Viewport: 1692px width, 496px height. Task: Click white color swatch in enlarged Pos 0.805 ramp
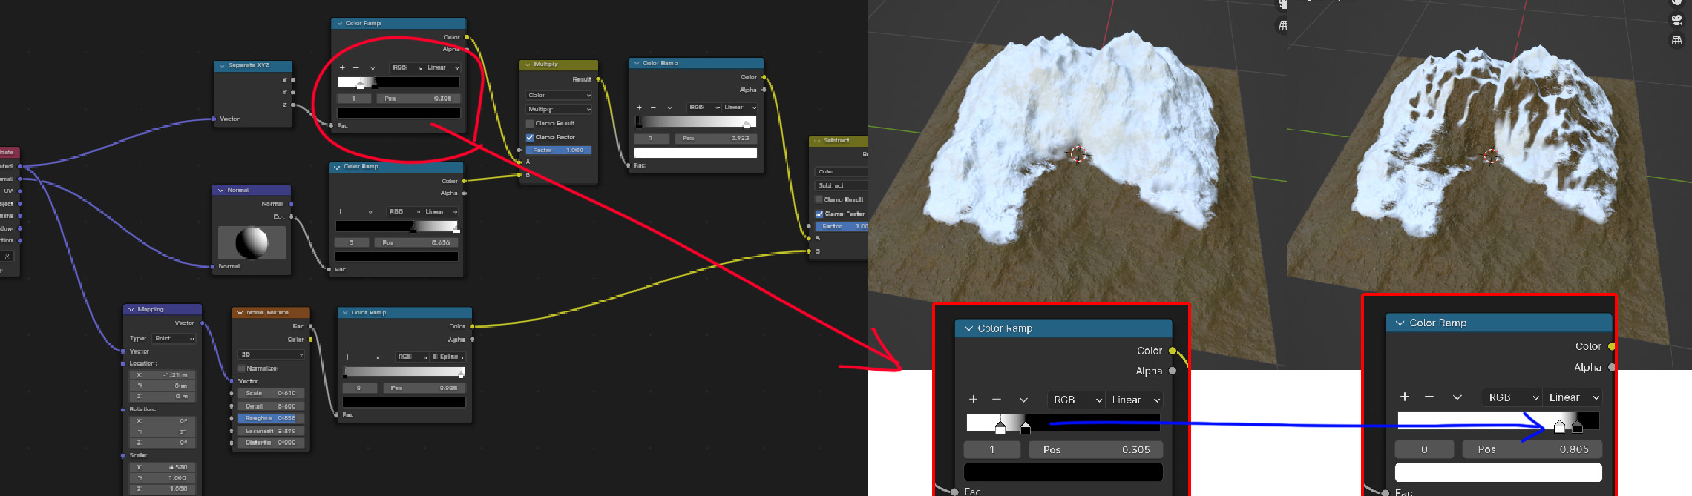pyautogui.click(x=1498, y=472)
